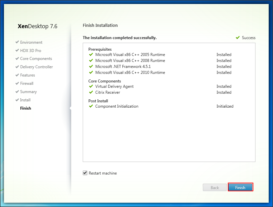Click checkmark beside .NET Framework 4.5.1
This screenshot has height=207, width=273.
tap(91, 67)
